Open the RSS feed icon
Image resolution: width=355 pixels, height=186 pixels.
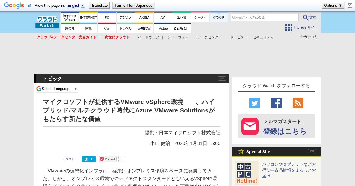298,103
